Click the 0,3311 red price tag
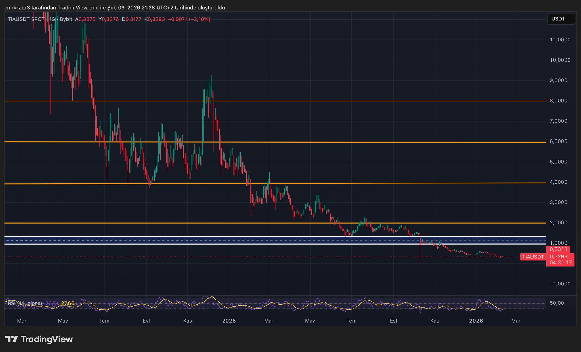The height and width of the screenshot is (352, 581). pyautogui.click(x=558, y=249)
